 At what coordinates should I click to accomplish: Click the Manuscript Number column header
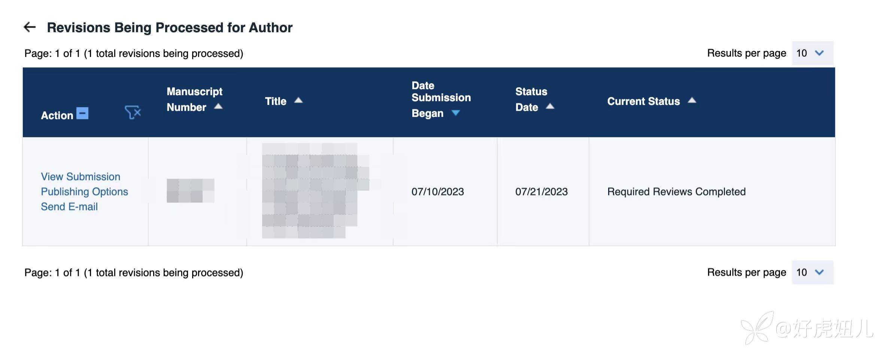[x=194, y=99]
